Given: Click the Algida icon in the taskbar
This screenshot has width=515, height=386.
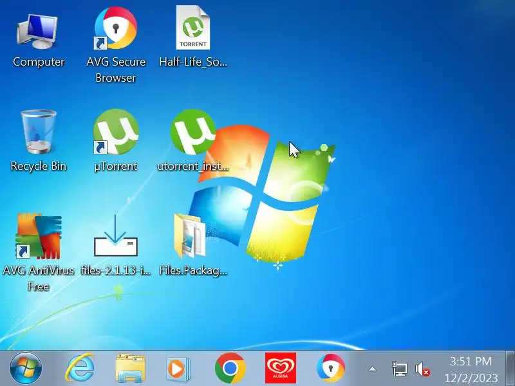Looking at the screenshot, I should click(281, 368).
